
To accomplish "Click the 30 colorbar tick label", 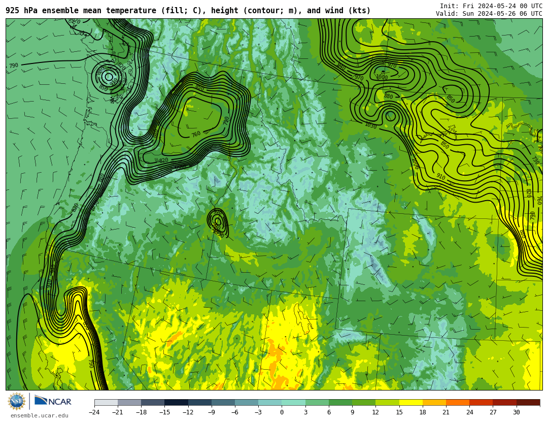I will click(x=516, y=412).
